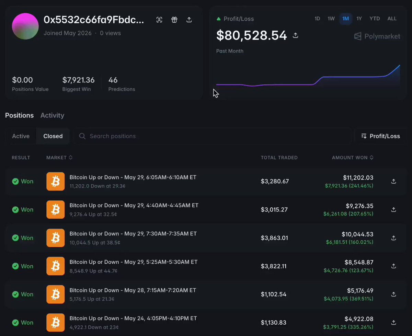Click the $80,528.54 profit total
The height and width of the screenshot is (336, 412).
click(x=251, y=35)
